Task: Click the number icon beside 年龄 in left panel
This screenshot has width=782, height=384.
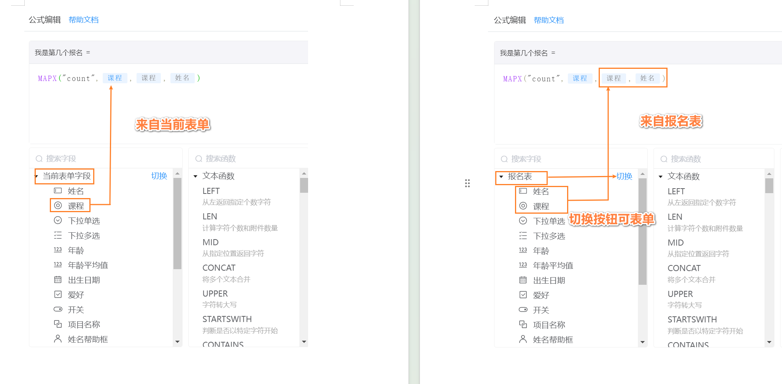Action: point(58,250)
